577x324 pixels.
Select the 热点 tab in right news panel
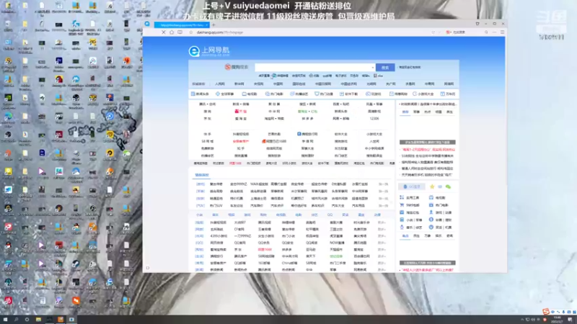pyautogui.click(x=427, y=112)
